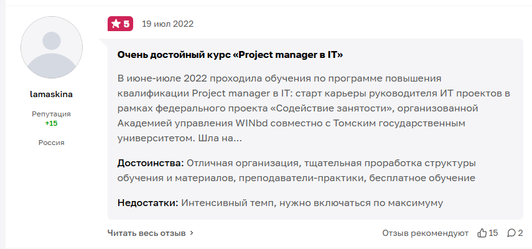
Task: Click the comment count number 2
Action: pyautogui.click(x=521, y=233)
